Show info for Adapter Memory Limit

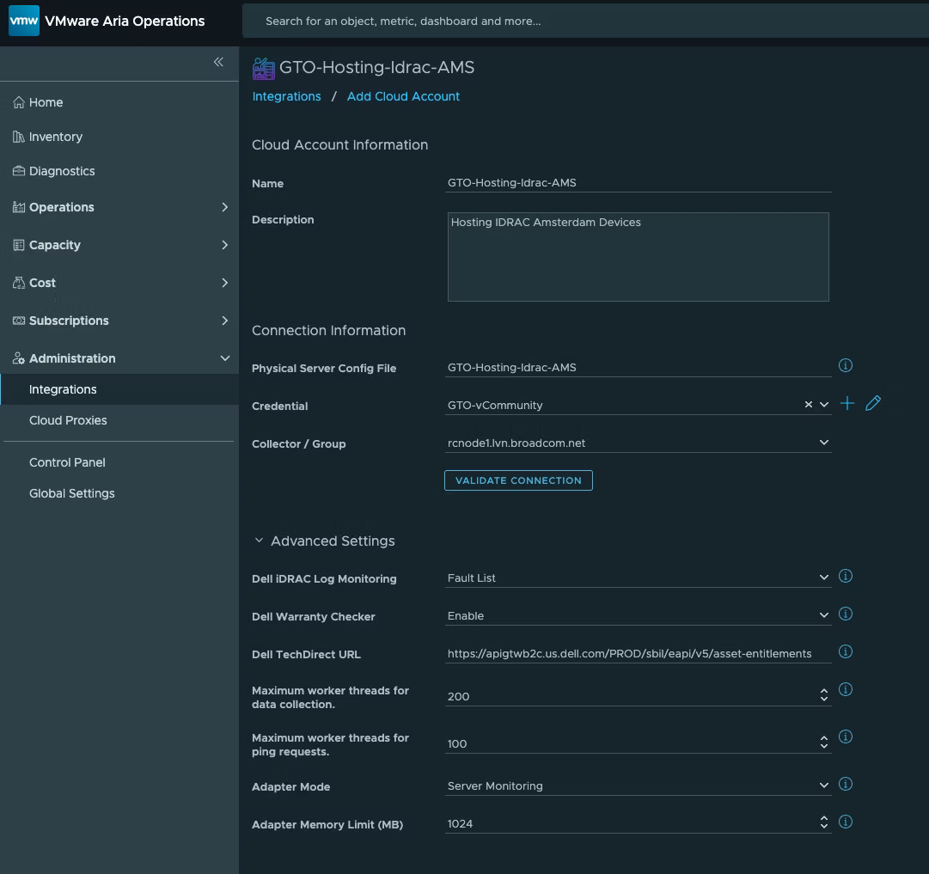coord(845,822)
